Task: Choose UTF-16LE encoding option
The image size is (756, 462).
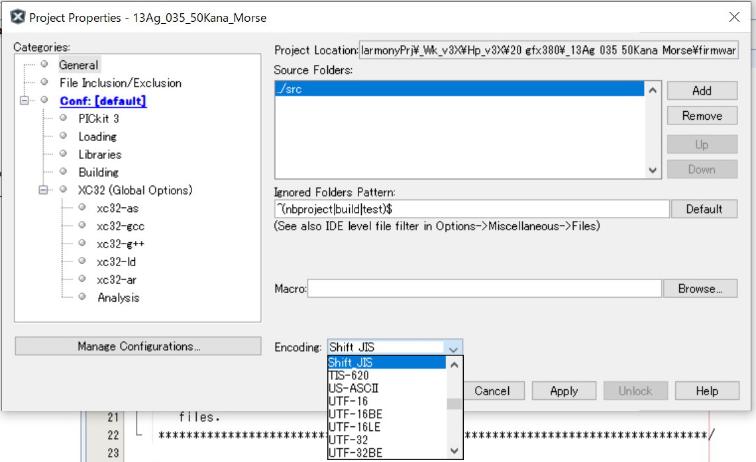Action: [x=387, y=427]
